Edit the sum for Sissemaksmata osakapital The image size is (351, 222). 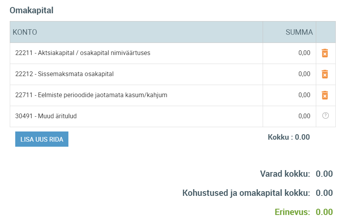pyautogui.click(x=289, y=74)
